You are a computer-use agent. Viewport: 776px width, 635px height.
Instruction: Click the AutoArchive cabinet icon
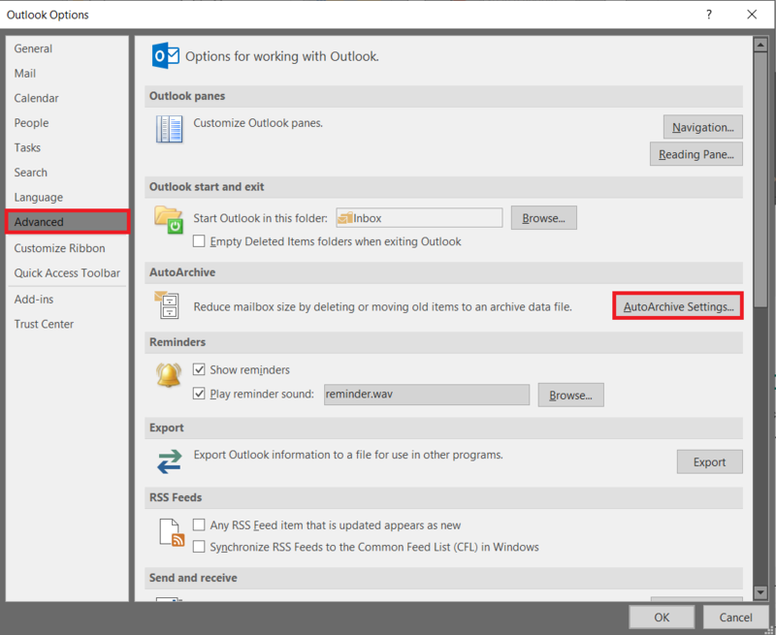click(169, 304)
